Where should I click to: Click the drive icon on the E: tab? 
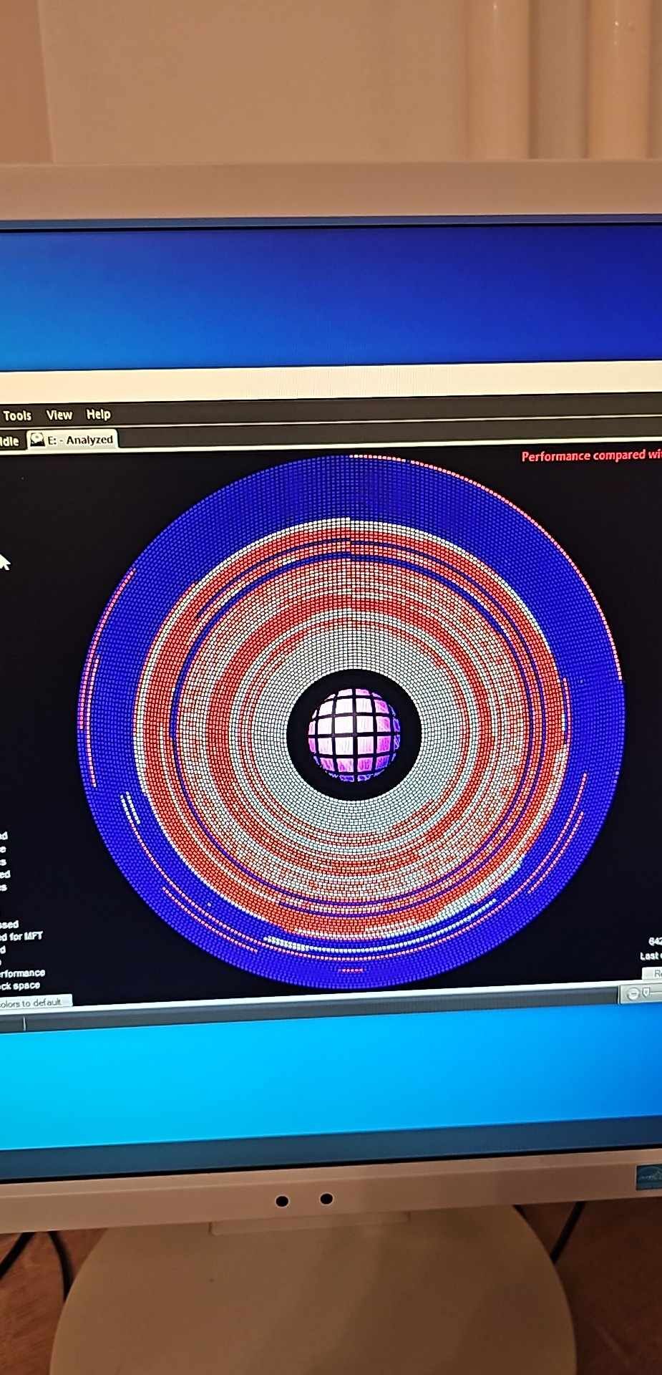tap(36, 440)
